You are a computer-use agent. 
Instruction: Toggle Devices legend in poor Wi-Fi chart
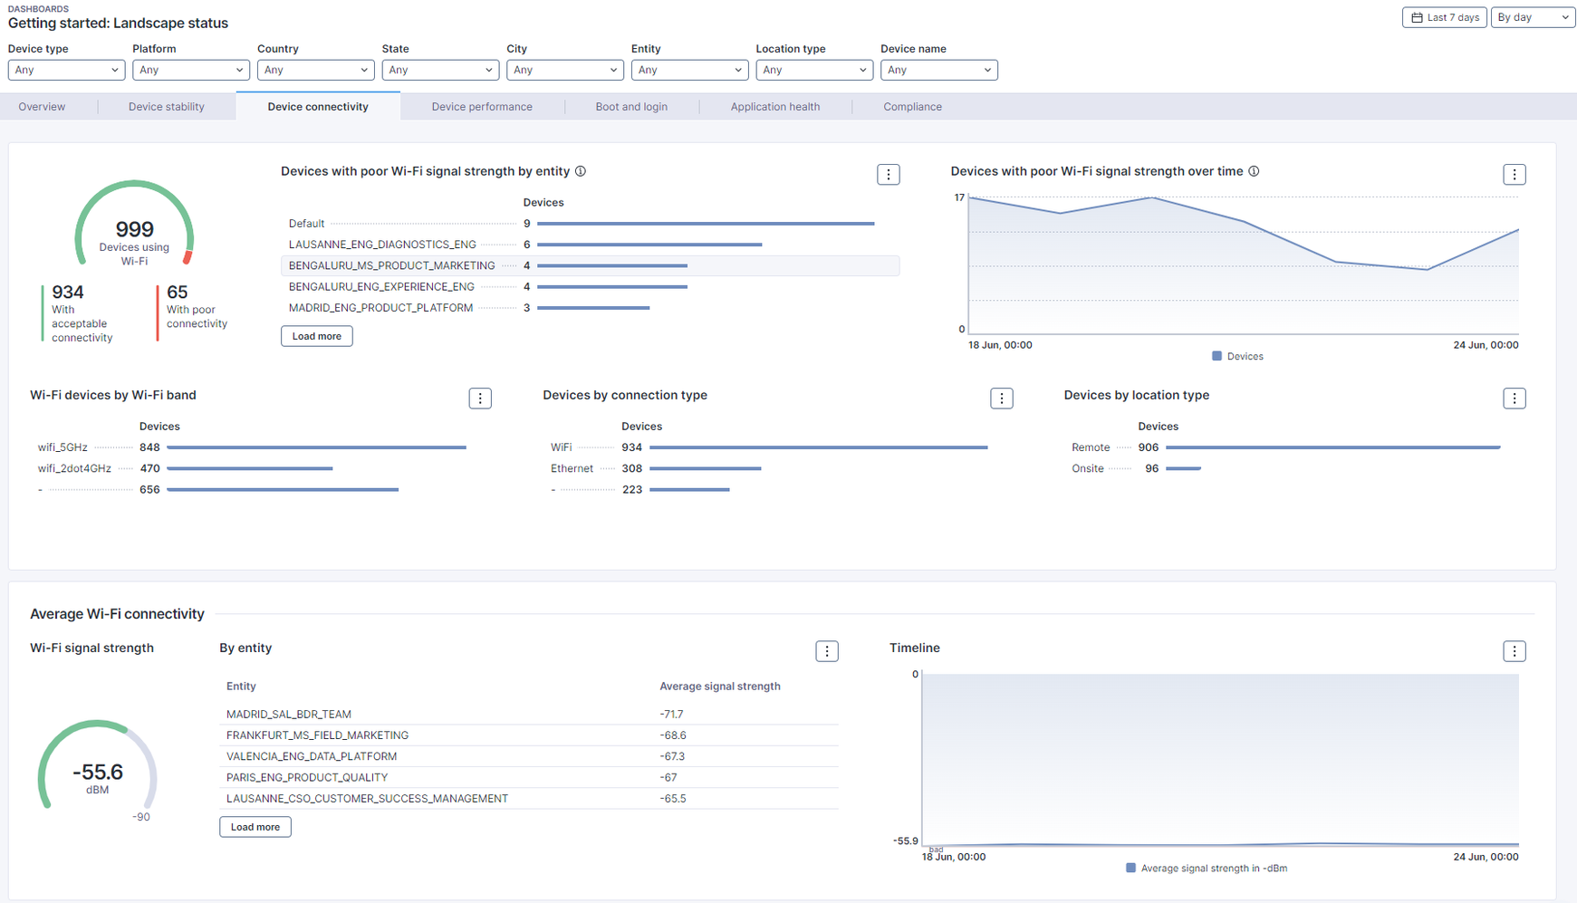point(1237,357)
